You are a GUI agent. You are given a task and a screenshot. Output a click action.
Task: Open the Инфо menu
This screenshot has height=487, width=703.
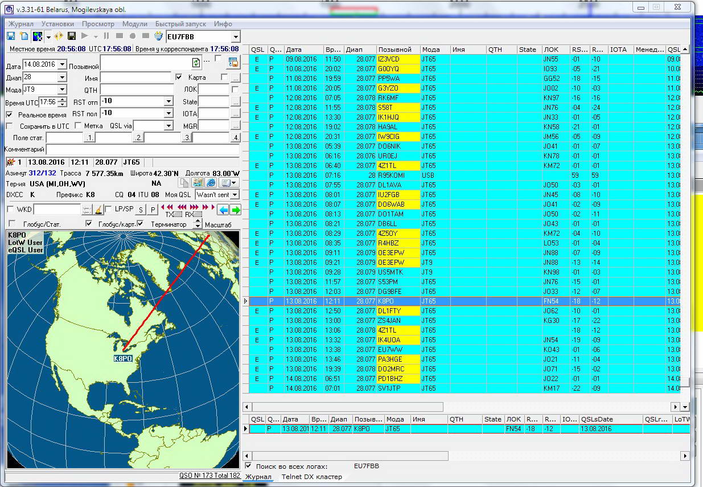(223, 24)
